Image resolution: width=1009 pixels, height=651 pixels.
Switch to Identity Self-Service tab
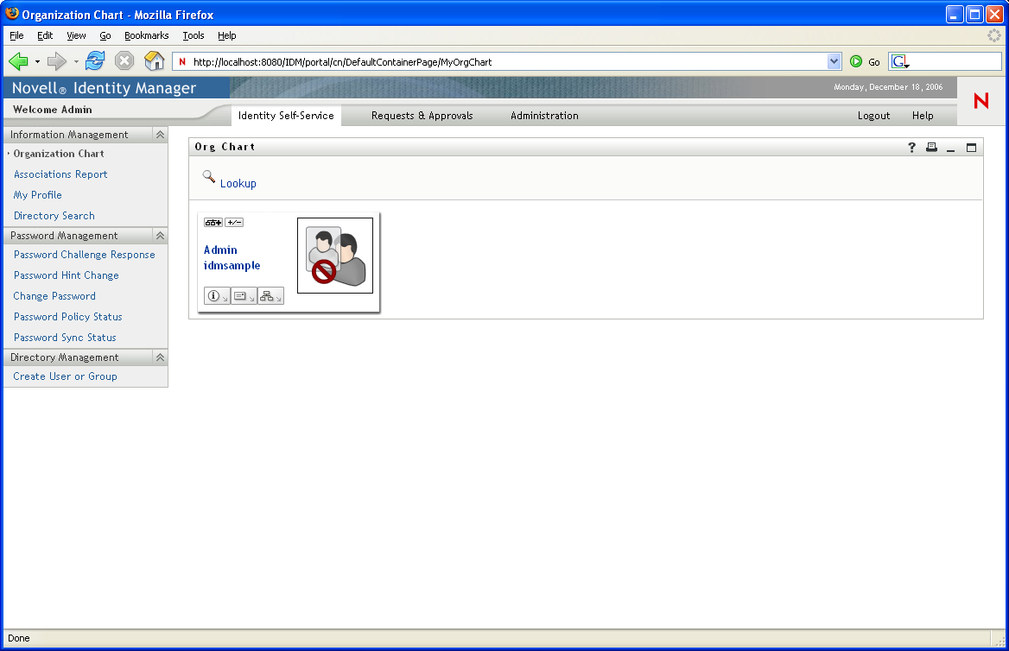pyautogui.click(x=286, y=116)
